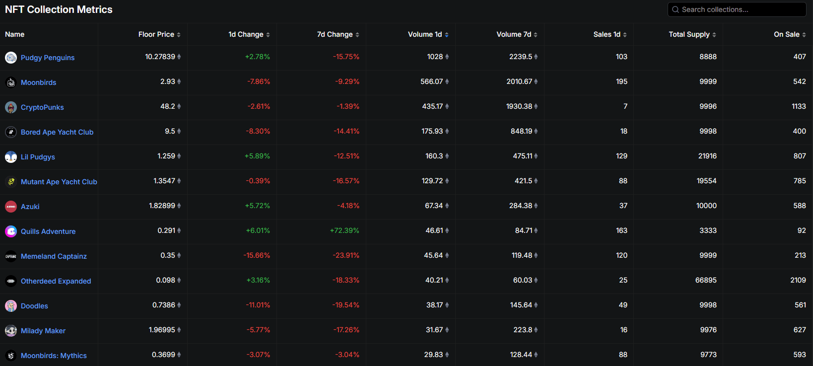Screen dimensions: 813x366
Task: Open the CryptoPunks collection link
Action: click(x=42, y=107)
